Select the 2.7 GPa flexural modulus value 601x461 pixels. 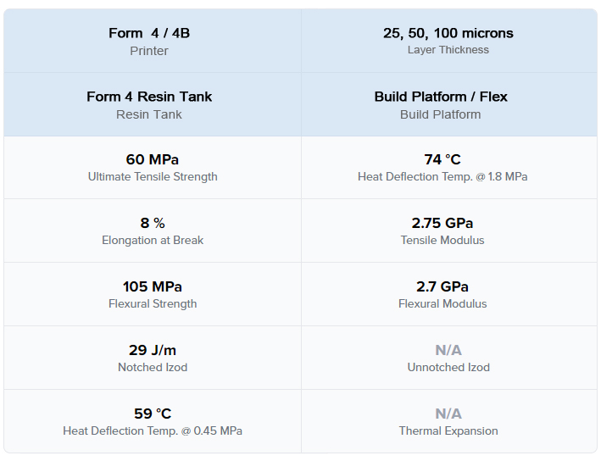tap(442, 286)
